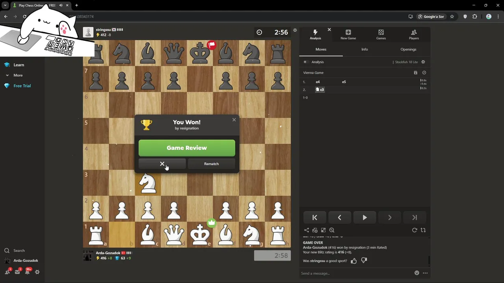Open the emoji picker in chat
Image resolution: width=504 pixels, height=283 pixels.
(x=417, y=273)
